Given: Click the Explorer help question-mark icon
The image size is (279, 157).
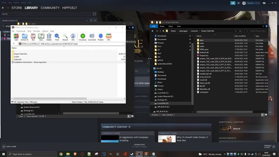Looking at the screenshot, I should pos(266,26).
